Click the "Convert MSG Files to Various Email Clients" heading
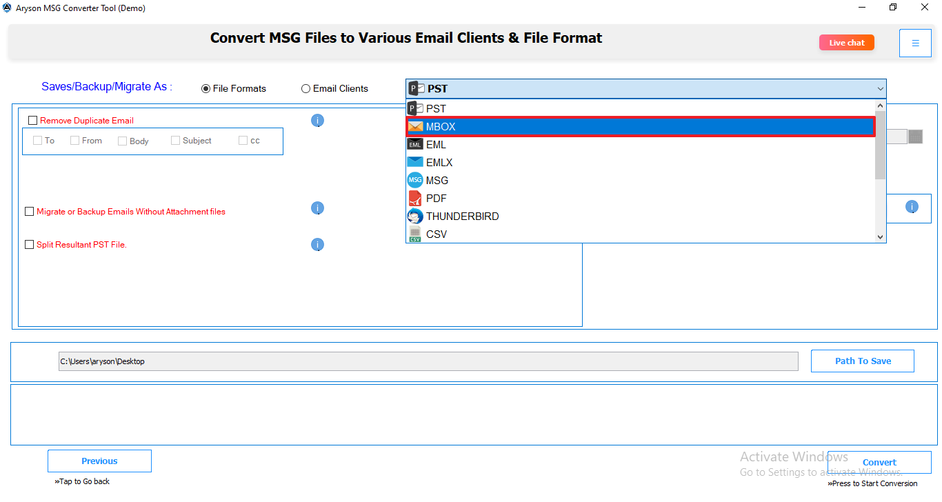Screen dimensions: 942x502 406,38
